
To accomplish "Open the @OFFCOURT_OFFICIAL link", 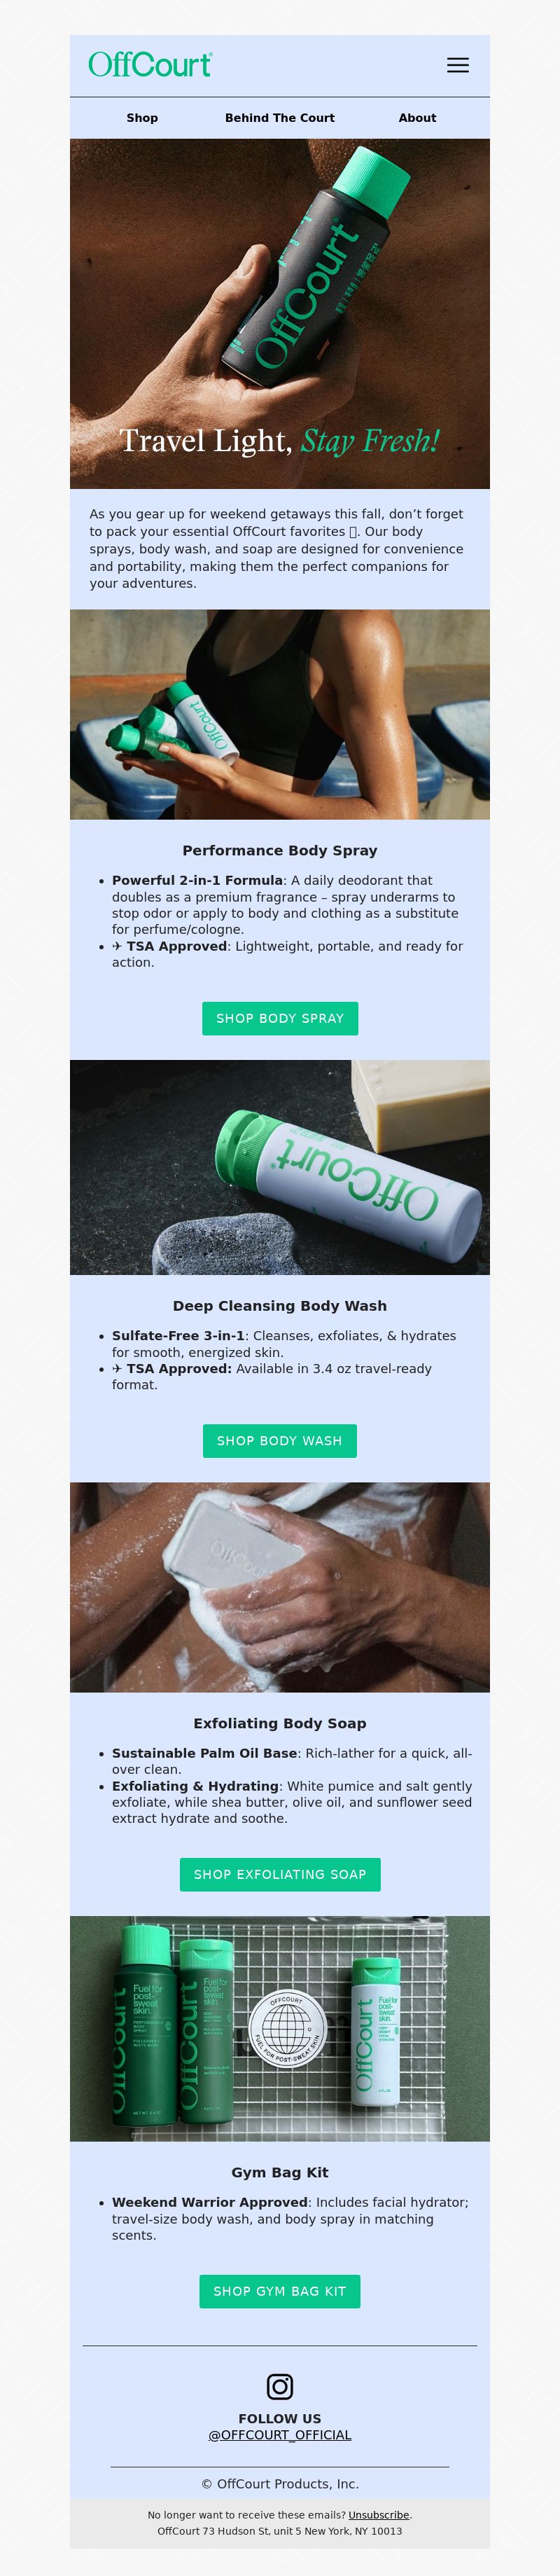I will [x=280, y=2435].
